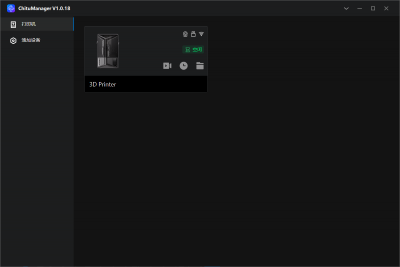Click the 空闲 idle status badge

193,50
